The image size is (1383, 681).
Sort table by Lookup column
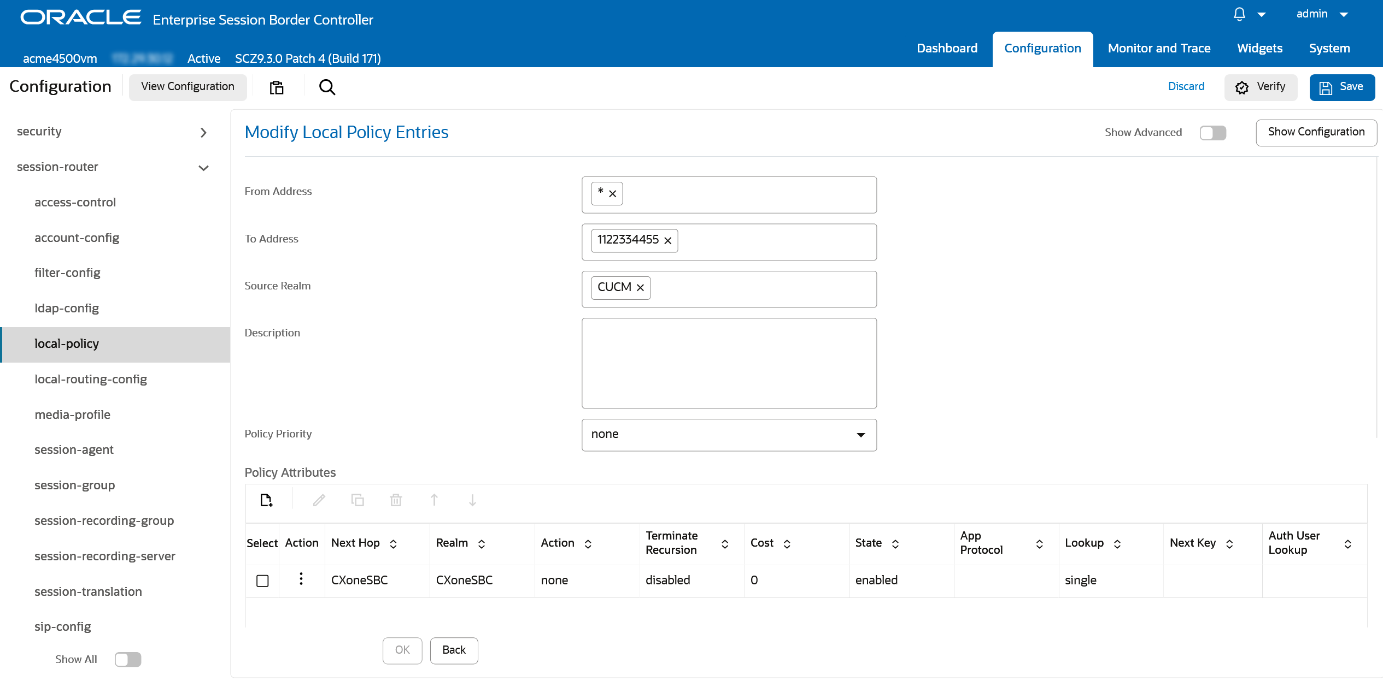click(x=1117, y=544)
